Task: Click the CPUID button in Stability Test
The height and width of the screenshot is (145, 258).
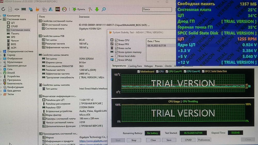Action: pyautogui.click(x=188, y=140)
